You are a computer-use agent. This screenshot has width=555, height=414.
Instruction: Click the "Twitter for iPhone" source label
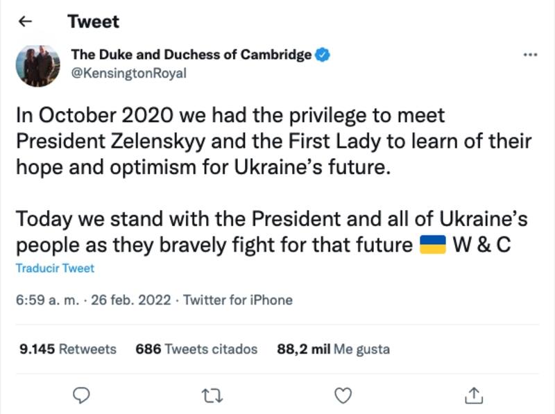point(238,300)
